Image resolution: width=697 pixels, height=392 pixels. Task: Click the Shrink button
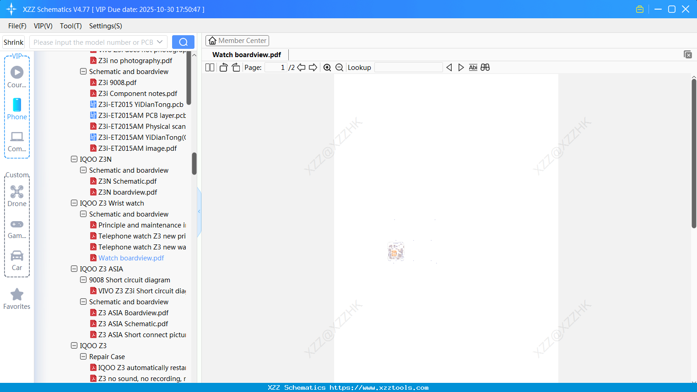point(14,42)
